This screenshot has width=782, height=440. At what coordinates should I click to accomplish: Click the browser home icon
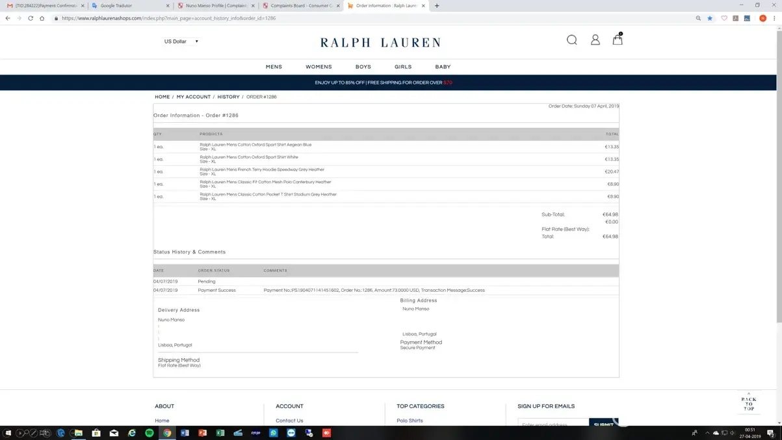click(42, 18)
